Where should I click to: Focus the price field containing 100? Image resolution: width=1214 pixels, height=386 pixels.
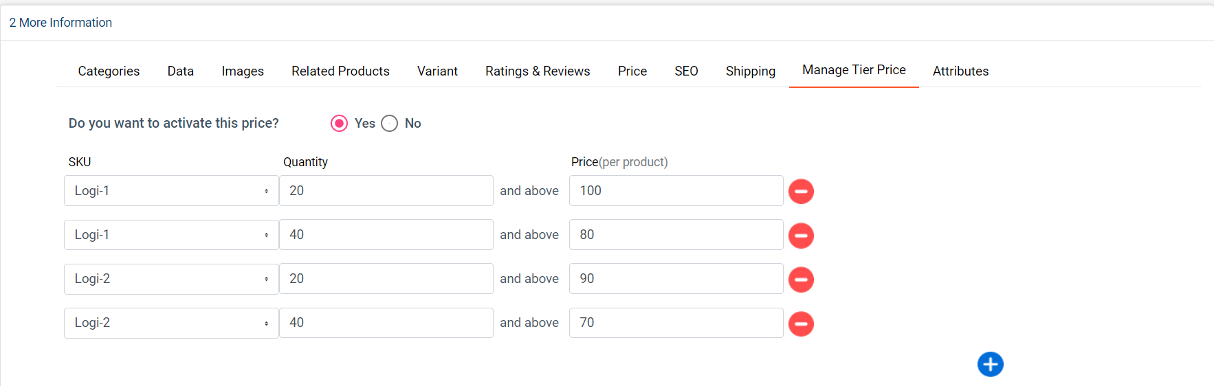pyautogui.click(x=676, y=190)
